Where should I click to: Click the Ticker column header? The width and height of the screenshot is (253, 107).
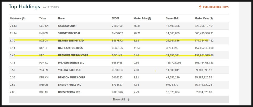pyautogui.click(x=43, y=18)
